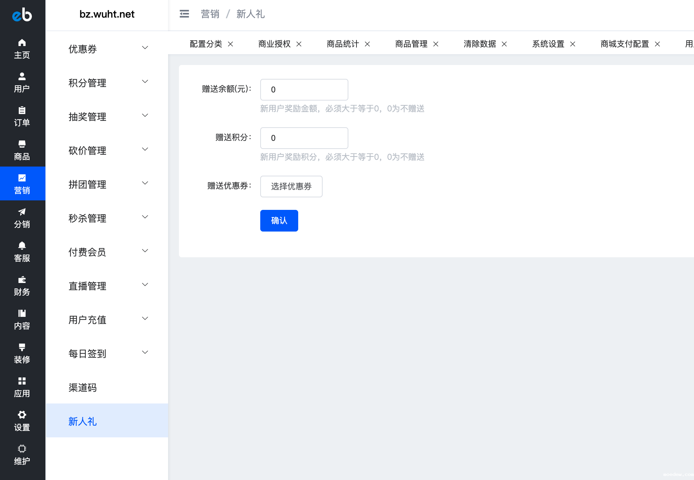Viewport: 694px width, 480px height.
Task: Open the 订单 orders icon
Action: point(22,110)
